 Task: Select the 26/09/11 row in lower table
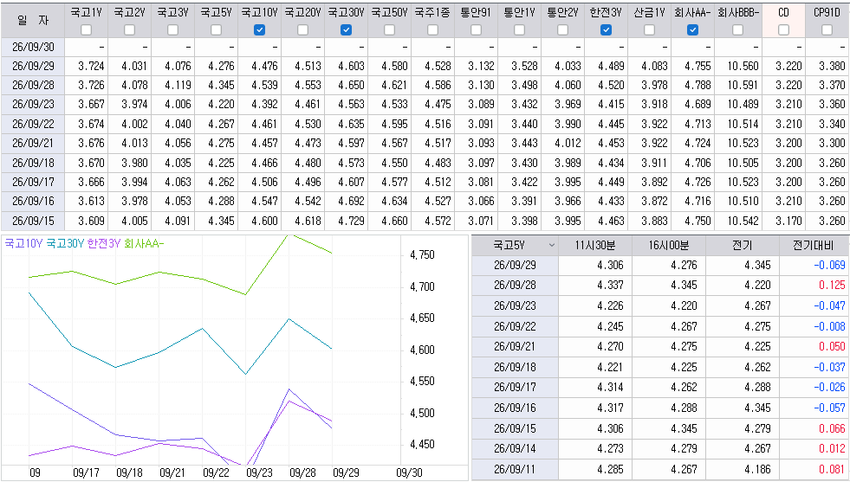pos(515,470)
